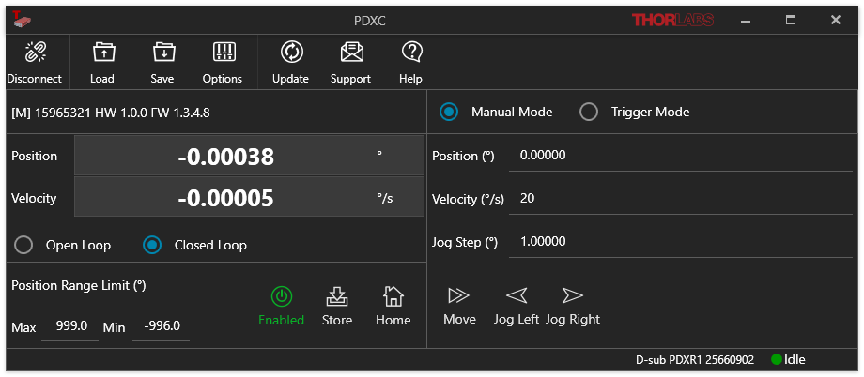Image resolution: width=864 pixels, height=377 pixels.
Task: Open the Support envelope icon
Action: [x=350, y=53]
